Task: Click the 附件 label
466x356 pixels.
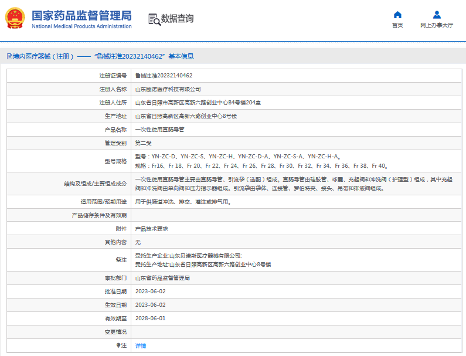Action: 121,229
